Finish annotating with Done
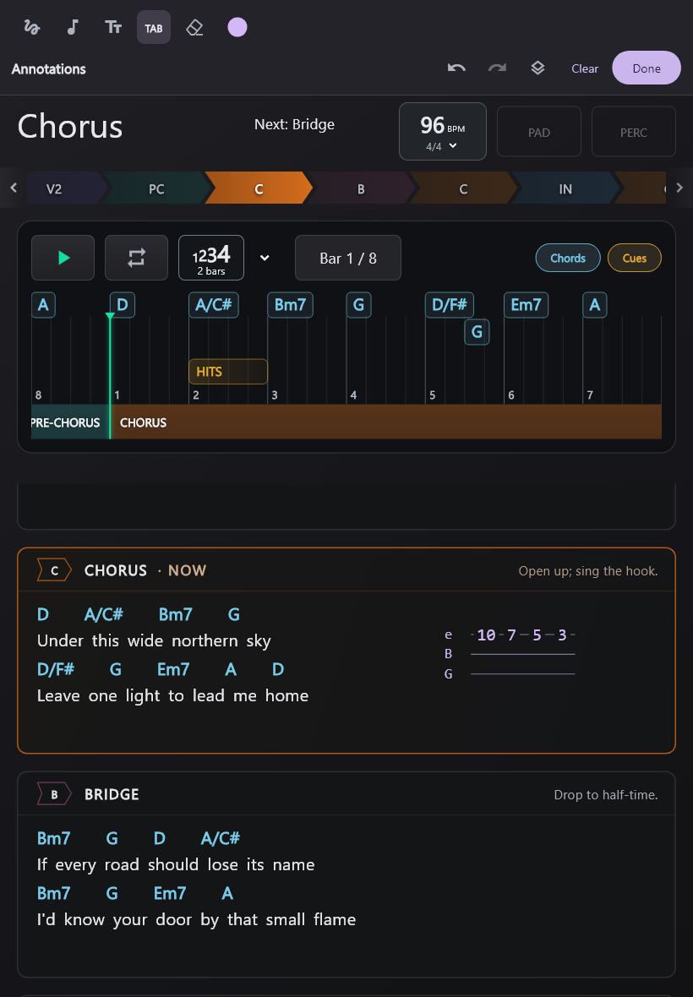Viewport: 693px width, 997px height. click(x=647, y=68)
